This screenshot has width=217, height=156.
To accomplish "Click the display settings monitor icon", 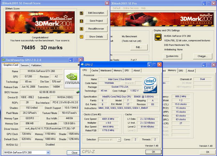I will click(x=158, y=37).
